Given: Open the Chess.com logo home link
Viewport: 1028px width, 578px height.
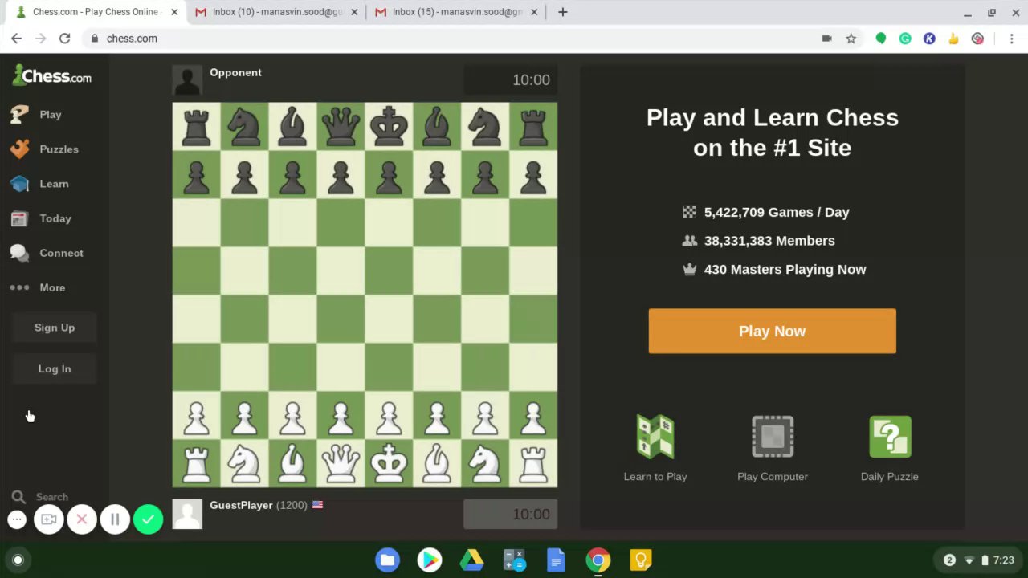Looking at the screenshot, I should click(52, 76).
